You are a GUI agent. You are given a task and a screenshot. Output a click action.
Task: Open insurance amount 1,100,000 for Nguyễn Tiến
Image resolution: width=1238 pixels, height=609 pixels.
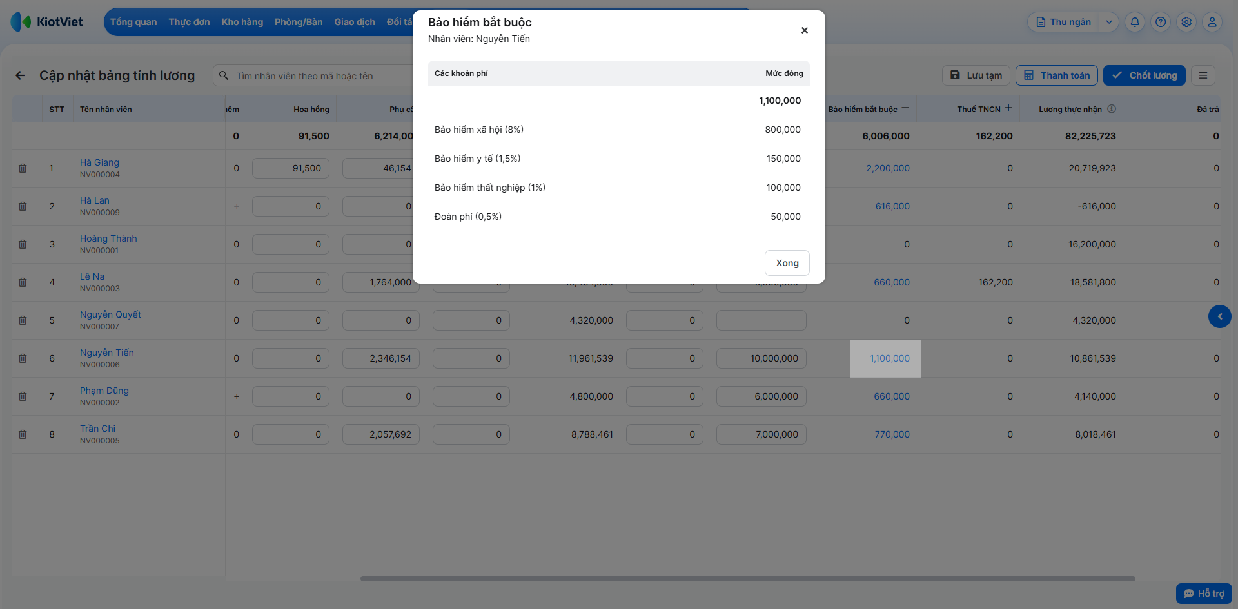coord(890,358)
